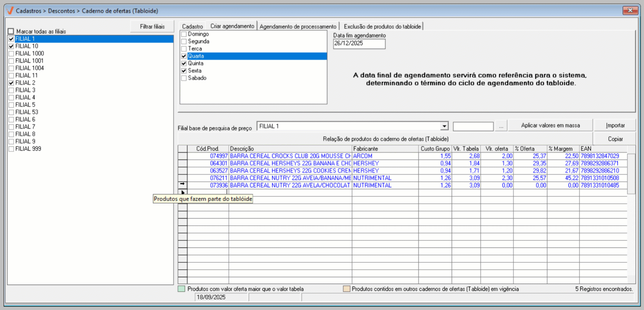Switch to the Cadastro tab
Viewport: 644px width, 310px height.
click(192, 27)
